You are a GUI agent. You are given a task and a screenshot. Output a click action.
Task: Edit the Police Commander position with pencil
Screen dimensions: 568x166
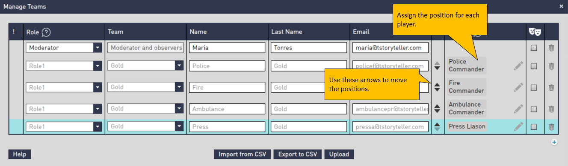tap(518, 66)
